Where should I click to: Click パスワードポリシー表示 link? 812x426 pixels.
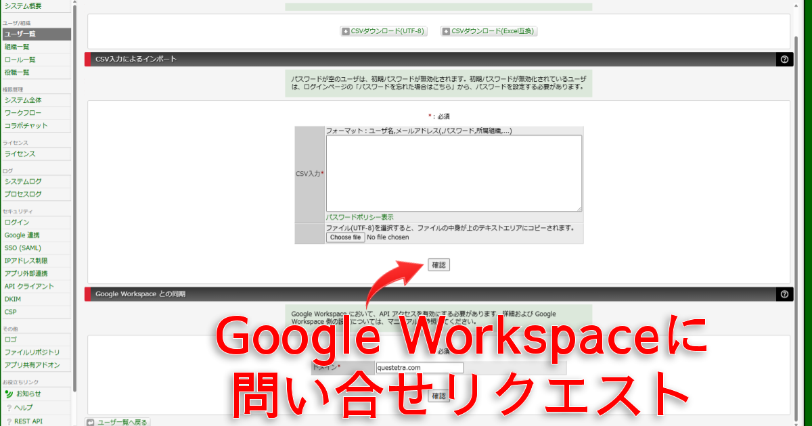click(x=359, y=217)
